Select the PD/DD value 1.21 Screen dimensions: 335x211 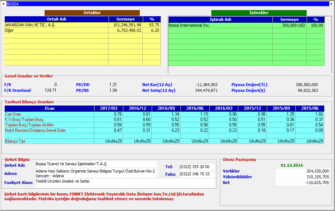click(x=113, y=85)
